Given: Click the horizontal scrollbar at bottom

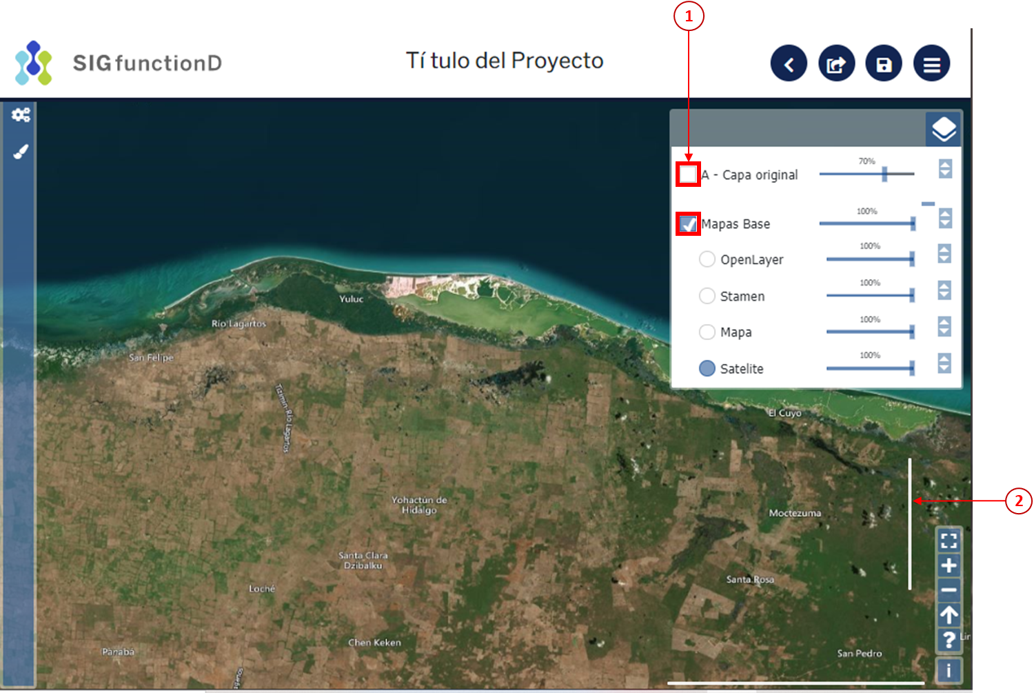Looking at the screenshot, I should coord(795,683).
